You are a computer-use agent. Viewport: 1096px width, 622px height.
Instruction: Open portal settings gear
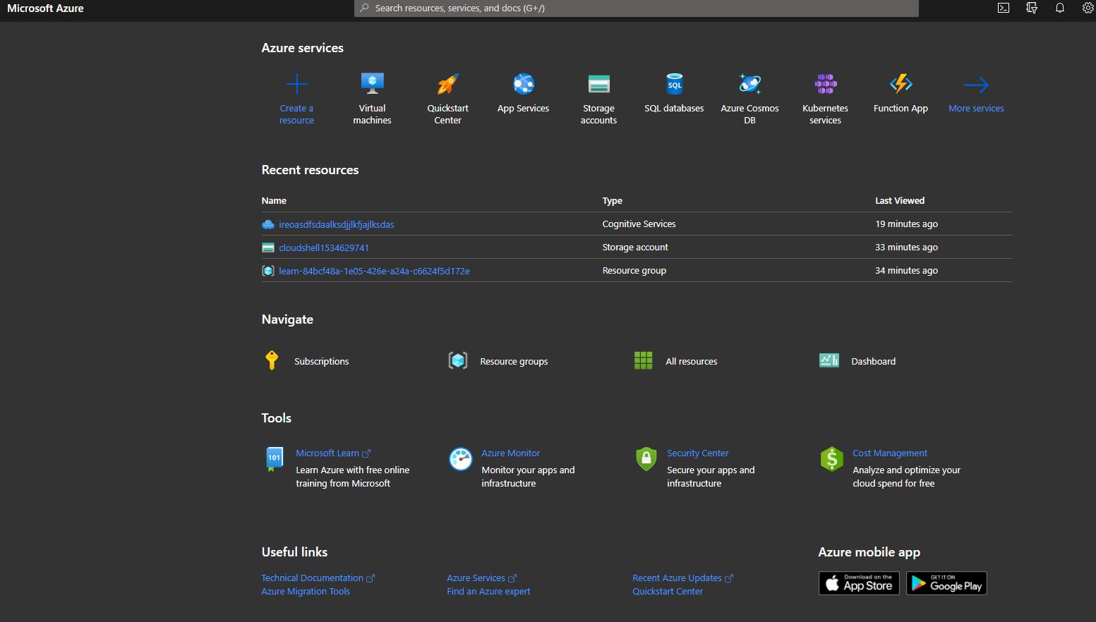[1088, 8]
